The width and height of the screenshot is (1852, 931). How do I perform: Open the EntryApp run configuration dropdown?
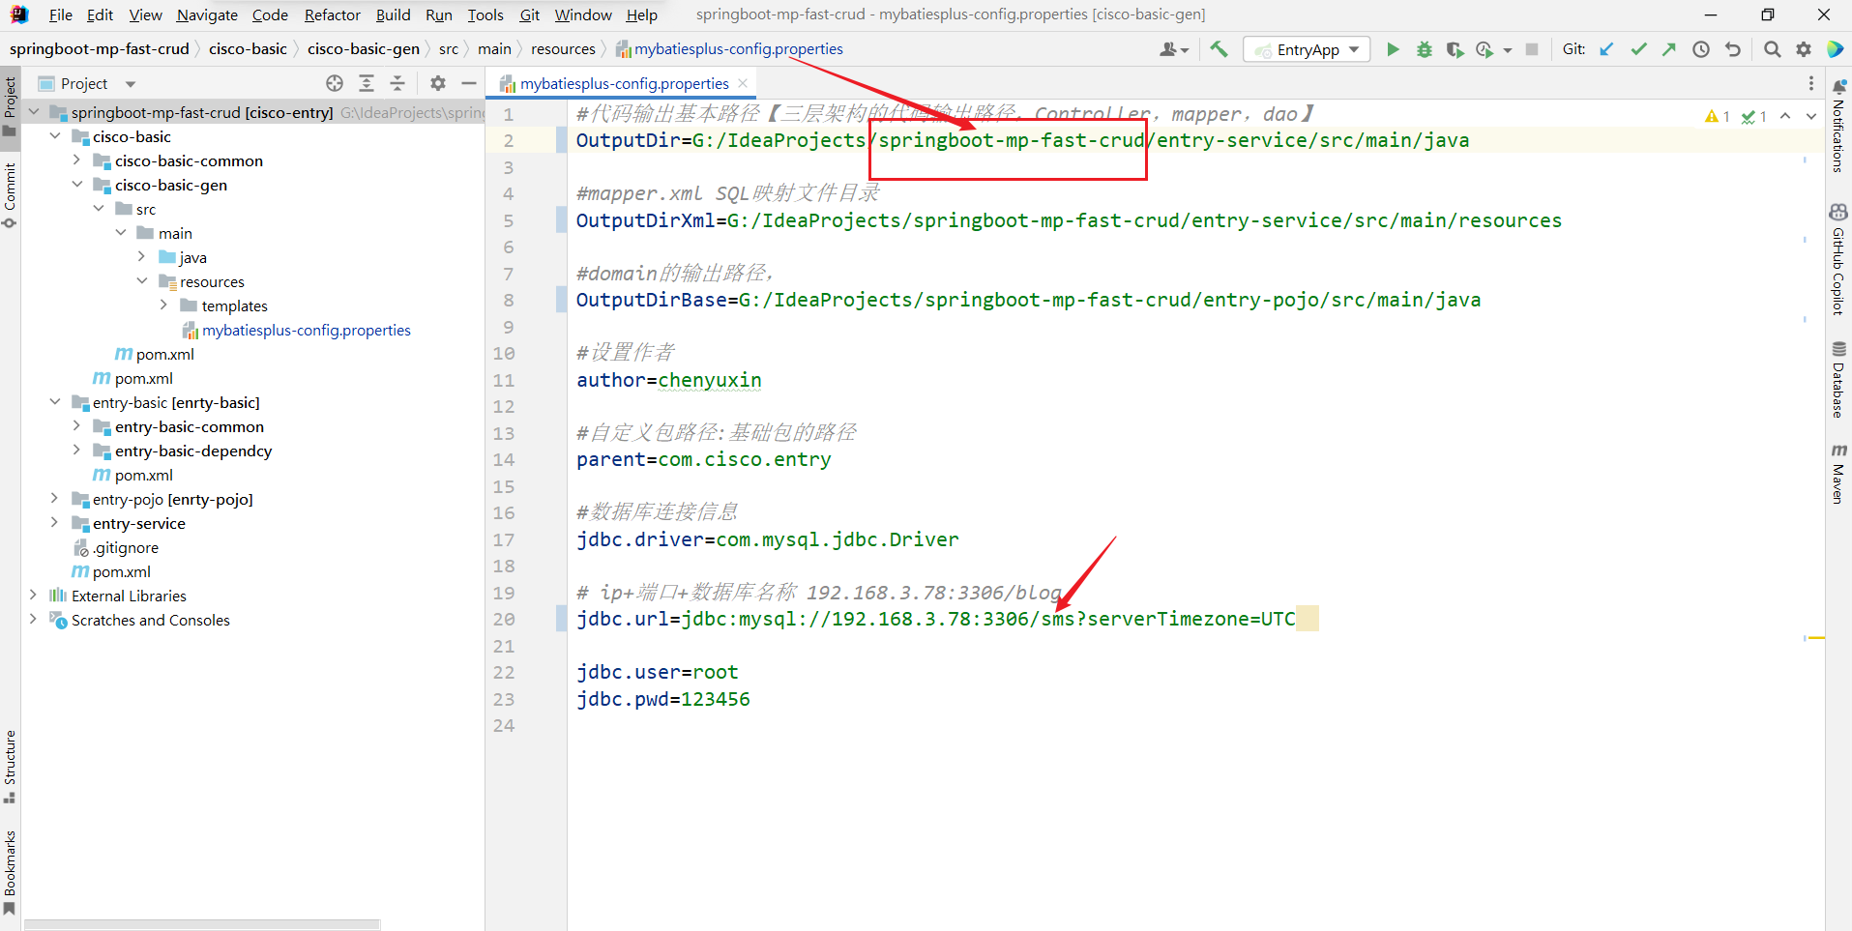tap(1353, 48)
